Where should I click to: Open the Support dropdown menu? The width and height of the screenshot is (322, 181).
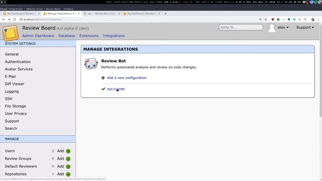click(x=305, y=28)
